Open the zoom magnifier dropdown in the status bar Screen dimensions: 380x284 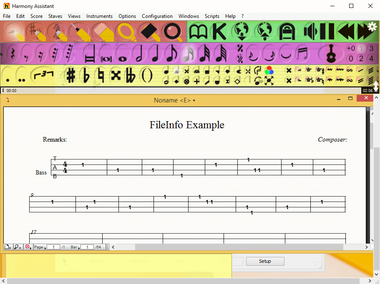pyautogui.click(x=18, y=247)
